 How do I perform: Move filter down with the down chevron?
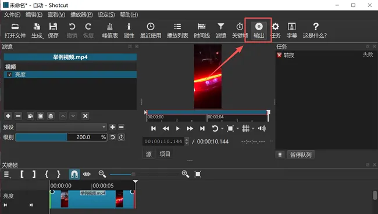(x=73, y=116)
